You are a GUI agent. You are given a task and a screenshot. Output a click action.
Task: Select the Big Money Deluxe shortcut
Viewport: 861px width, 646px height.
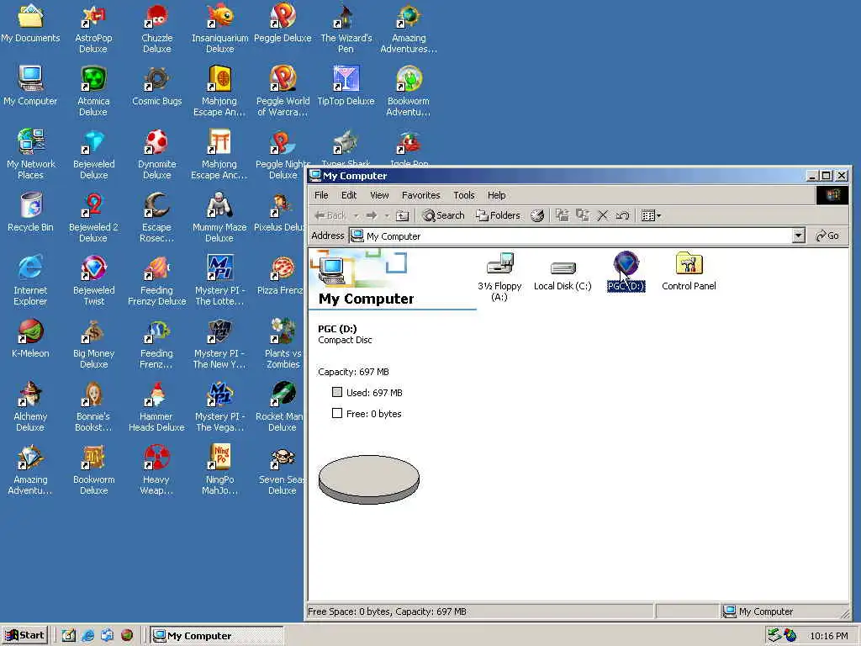click(94, 343)
